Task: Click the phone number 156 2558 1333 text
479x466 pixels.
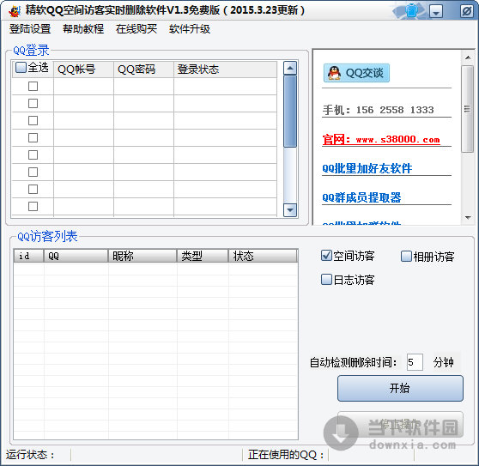Action: 395,110
